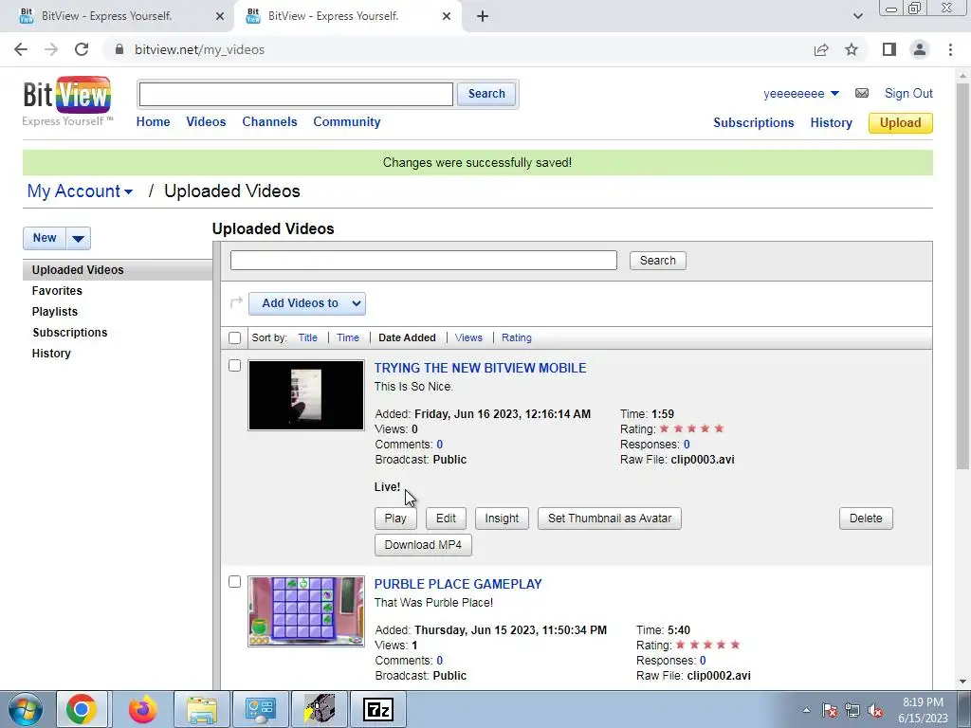This screenshot has width=971, height=728.
Task: Check the PURBLE PLACE GAMEPLAY checkbox
Action: click(x=235, y=582)
